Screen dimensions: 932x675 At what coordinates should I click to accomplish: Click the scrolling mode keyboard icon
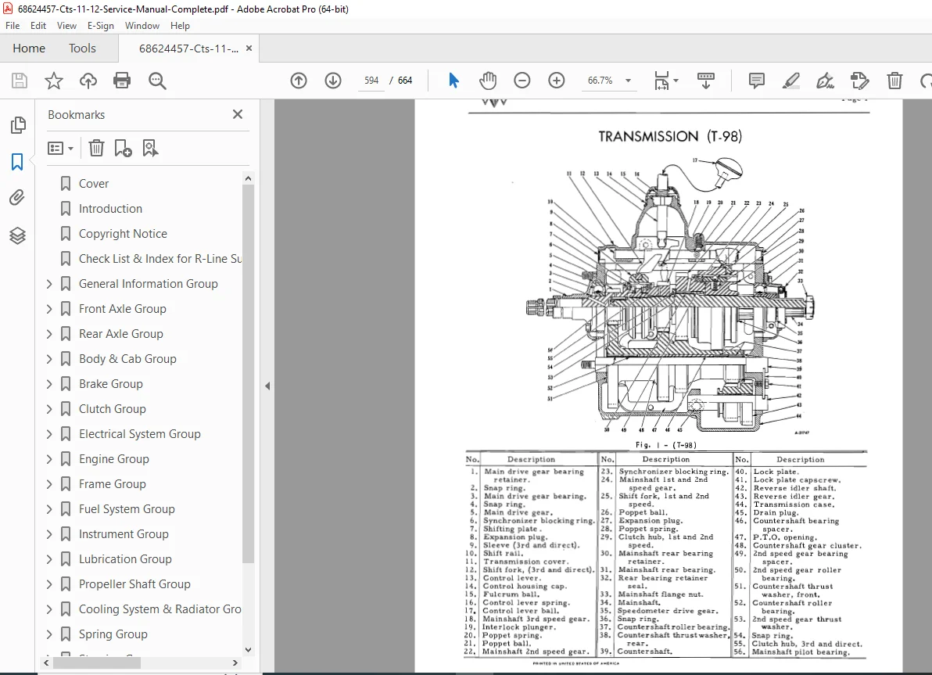705,81
